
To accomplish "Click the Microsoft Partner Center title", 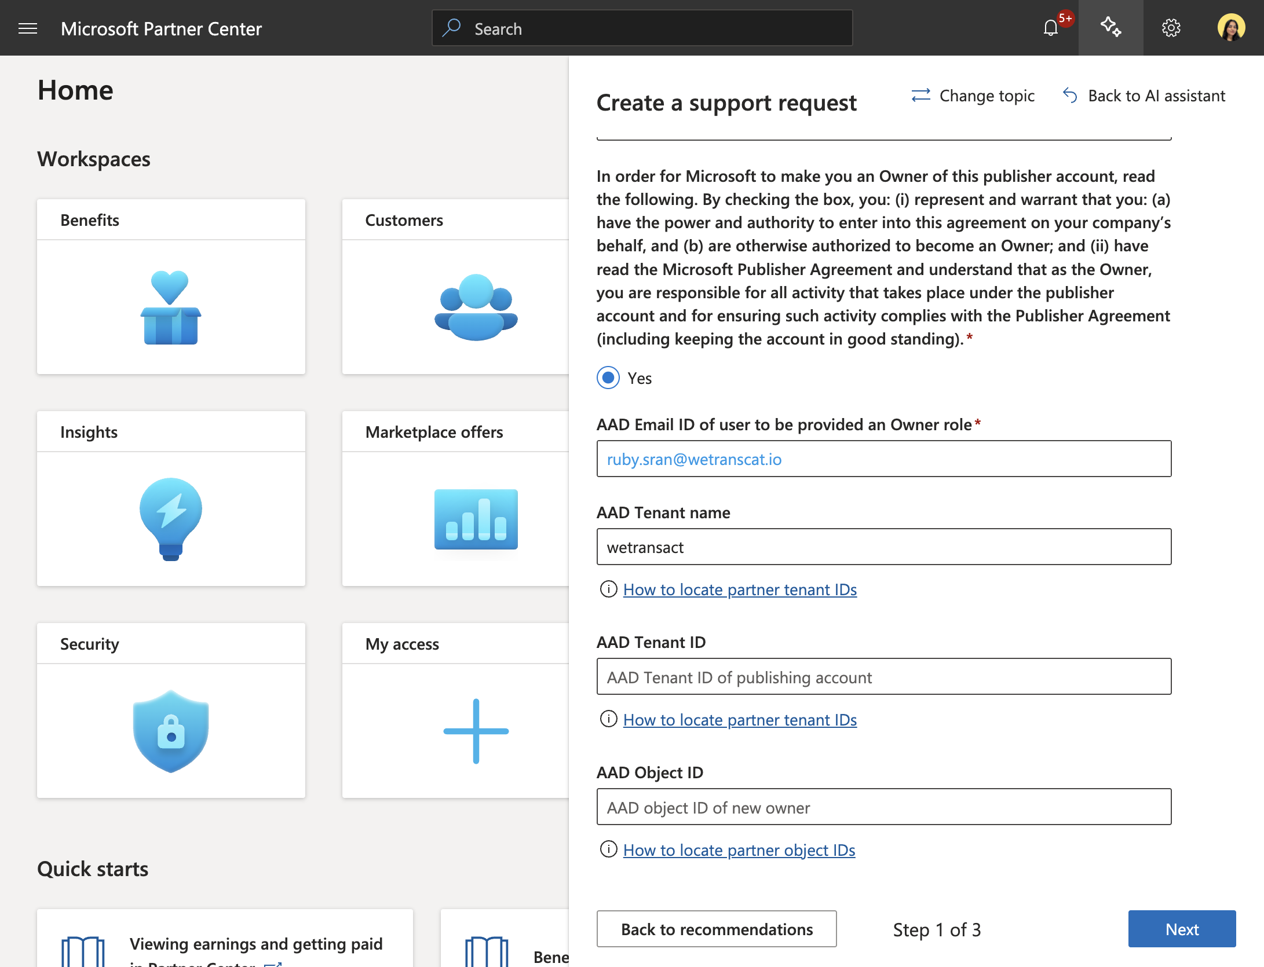I will point(161,28).
